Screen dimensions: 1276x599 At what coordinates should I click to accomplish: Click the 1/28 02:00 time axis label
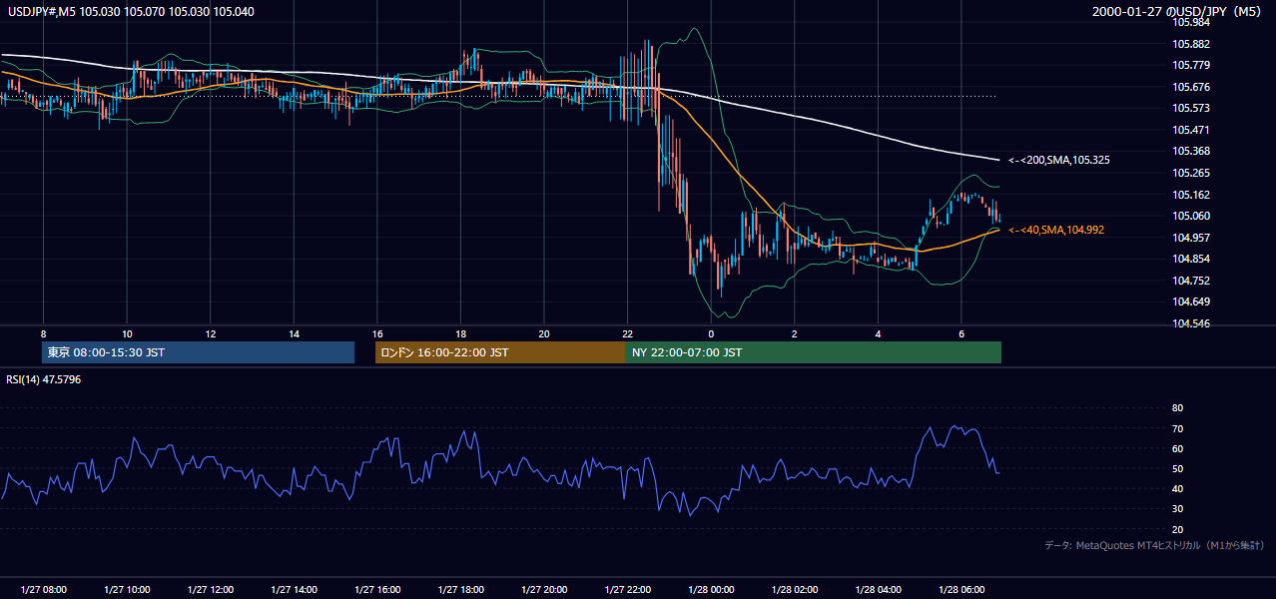coord(795,590)
